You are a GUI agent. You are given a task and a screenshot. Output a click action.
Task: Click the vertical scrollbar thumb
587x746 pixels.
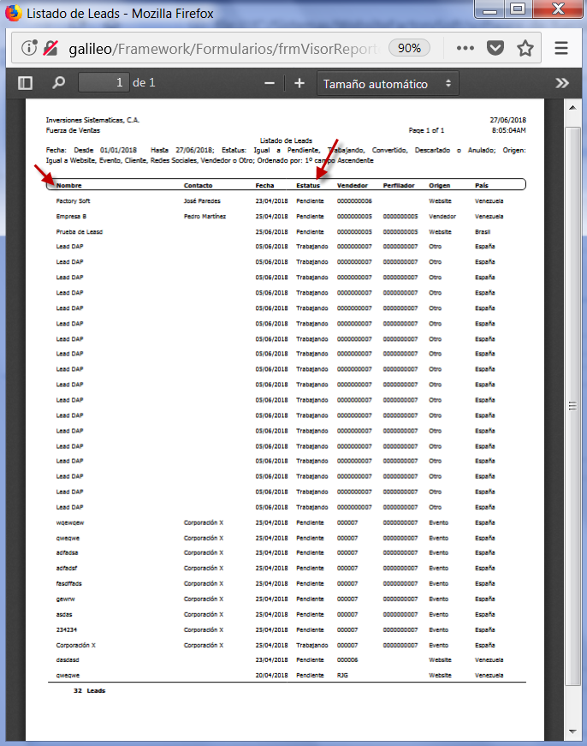coord(572,406)
